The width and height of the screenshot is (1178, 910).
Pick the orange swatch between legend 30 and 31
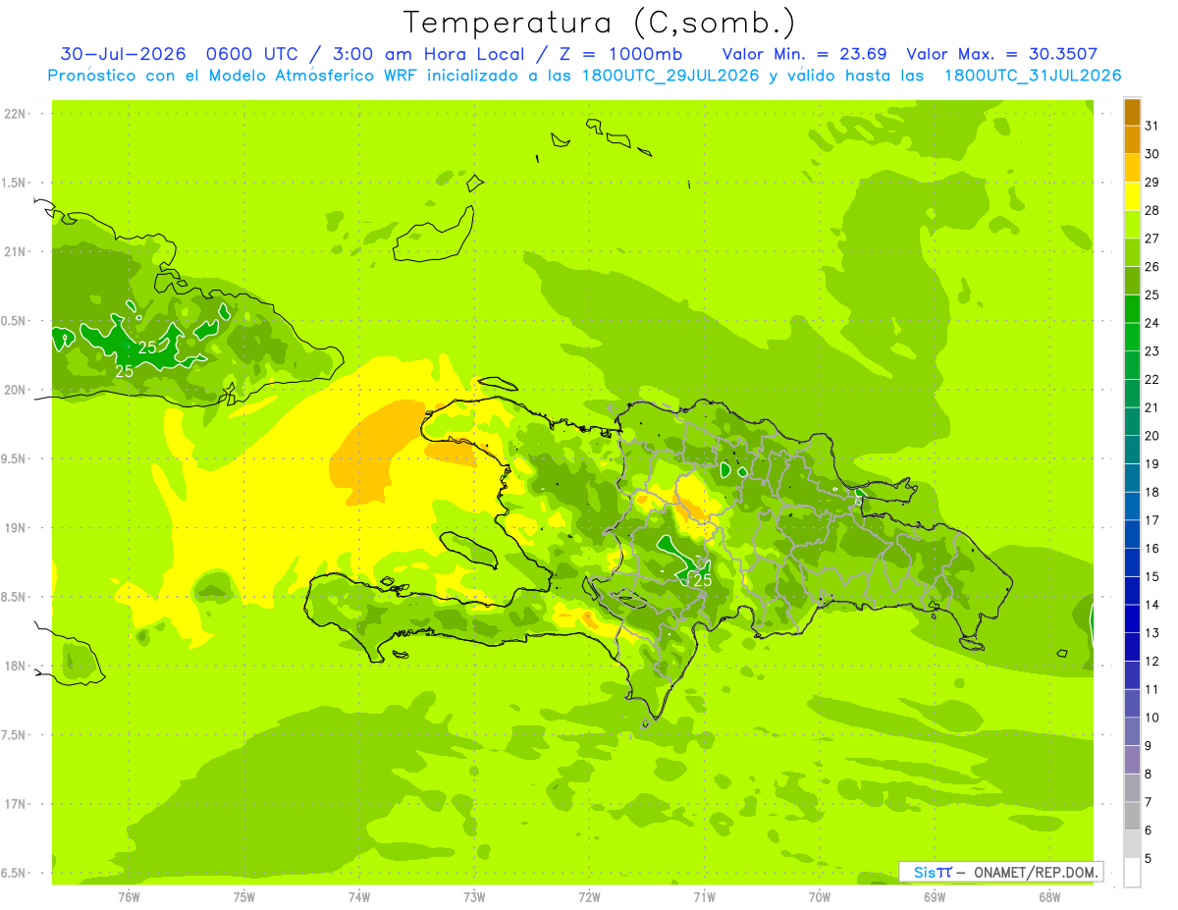[x=1132, y=139]
